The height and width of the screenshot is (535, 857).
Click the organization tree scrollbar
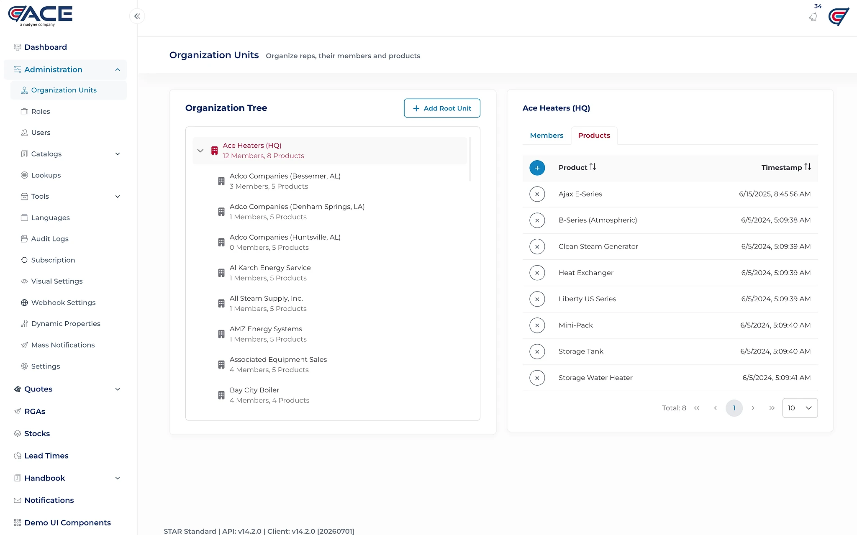(x=470, y=159)
